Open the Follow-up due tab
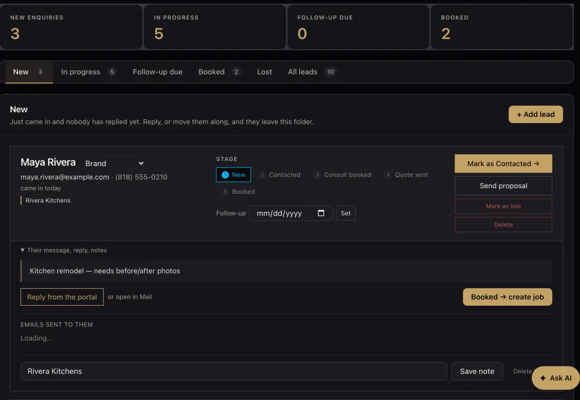This screenshot has width=580, height=400. point(158,72)
